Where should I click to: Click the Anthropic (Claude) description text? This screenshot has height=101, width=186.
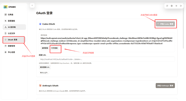(x=62, y=91)
